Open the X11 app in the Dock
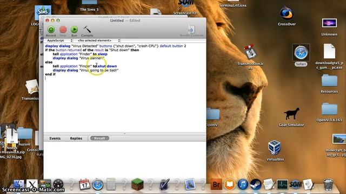 pos(32,184)
